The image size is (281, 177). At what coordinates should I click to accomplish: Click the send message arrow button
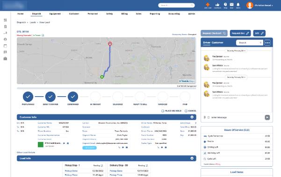267,117
